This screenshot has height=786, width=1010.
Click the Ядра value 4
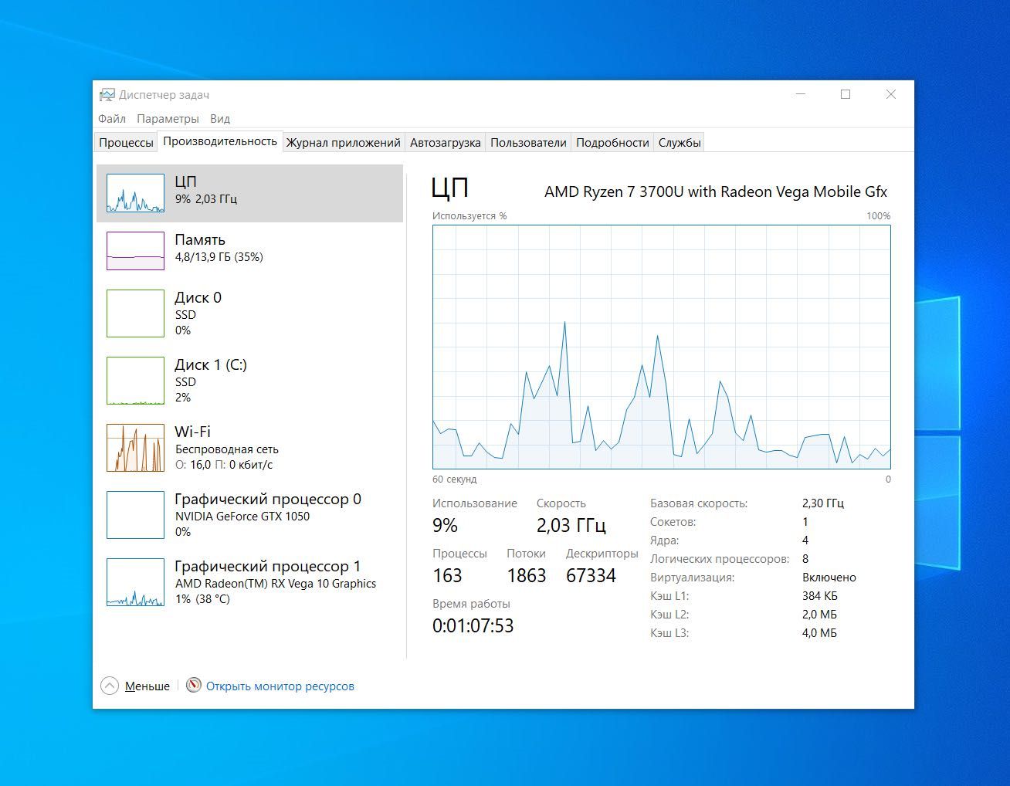(805, 540)
